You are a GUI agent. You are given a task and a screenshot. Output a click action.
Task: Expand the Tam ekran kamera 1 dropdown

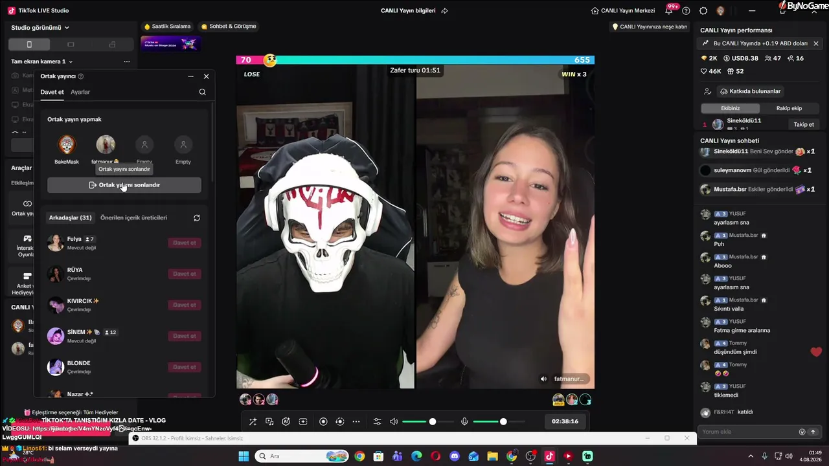click(42, 61)
